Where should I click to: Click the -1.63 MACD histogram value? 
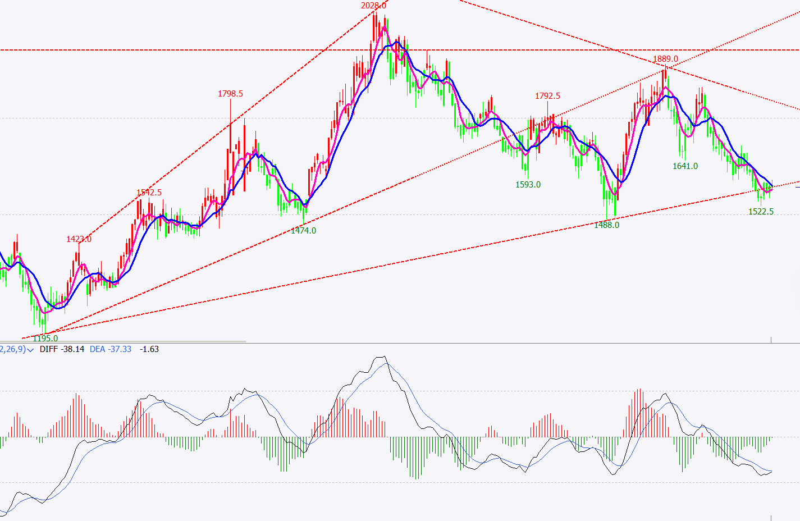(149, 349)
